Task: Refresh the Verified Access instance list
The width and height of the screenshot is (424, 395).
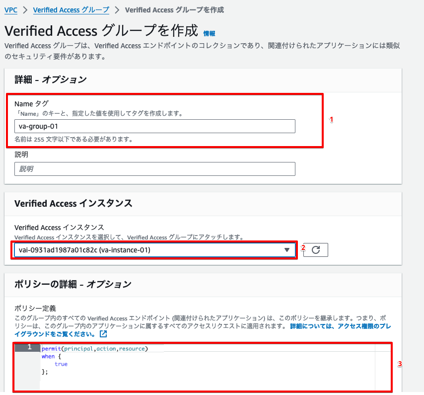Action: point(316,250)
